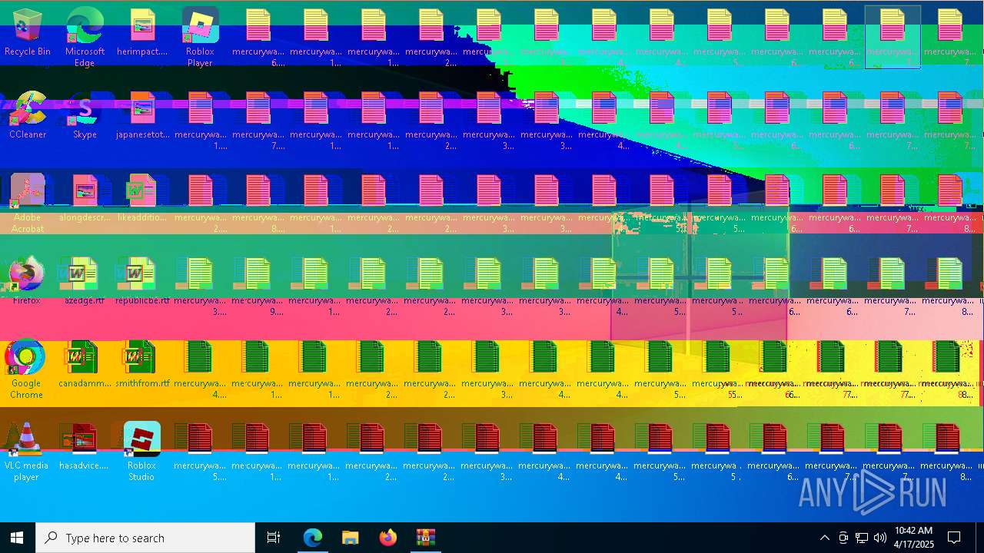Select the azedge.rtf document icon
984x553 pixels.
pos(85,281)
